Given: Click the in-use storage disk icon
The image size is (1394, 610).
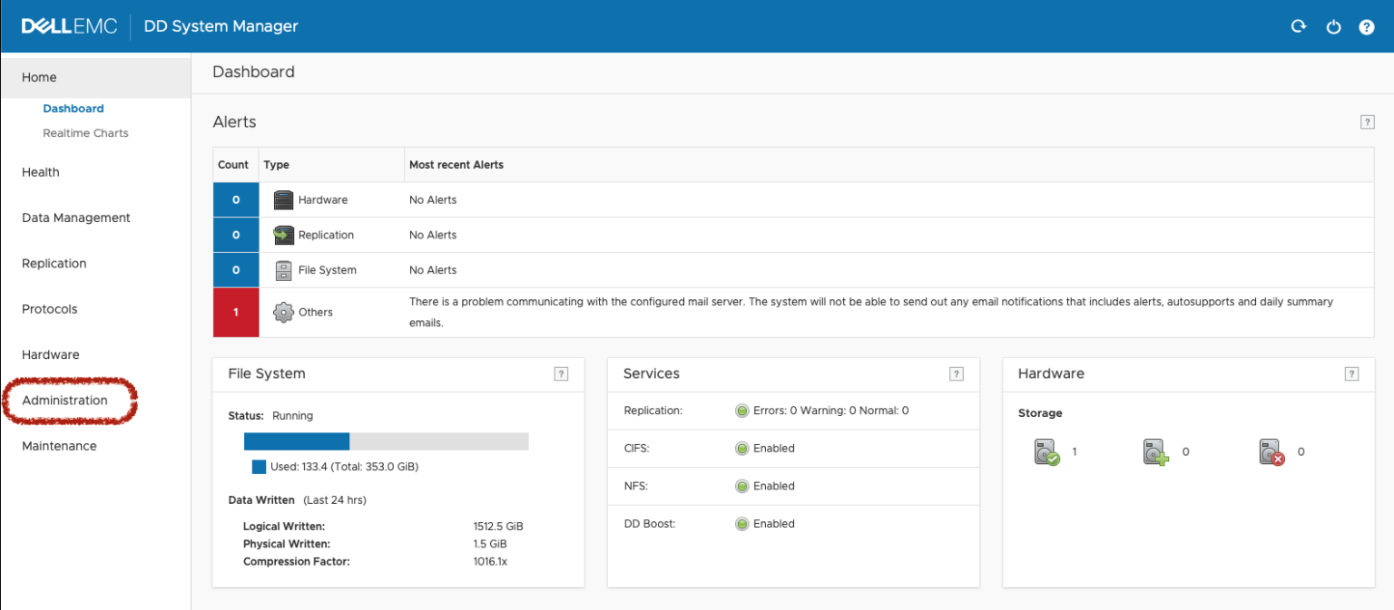Looking at the screenshot, I should (1048, 451).
